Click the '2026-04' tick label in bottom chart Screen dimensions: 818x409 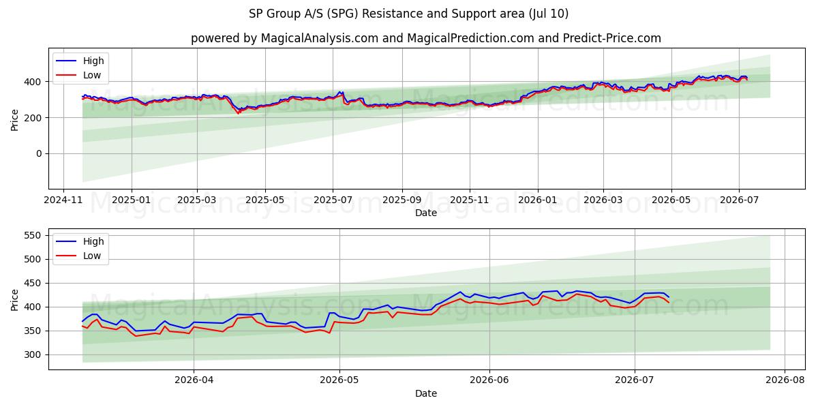[x=194, y=380]
